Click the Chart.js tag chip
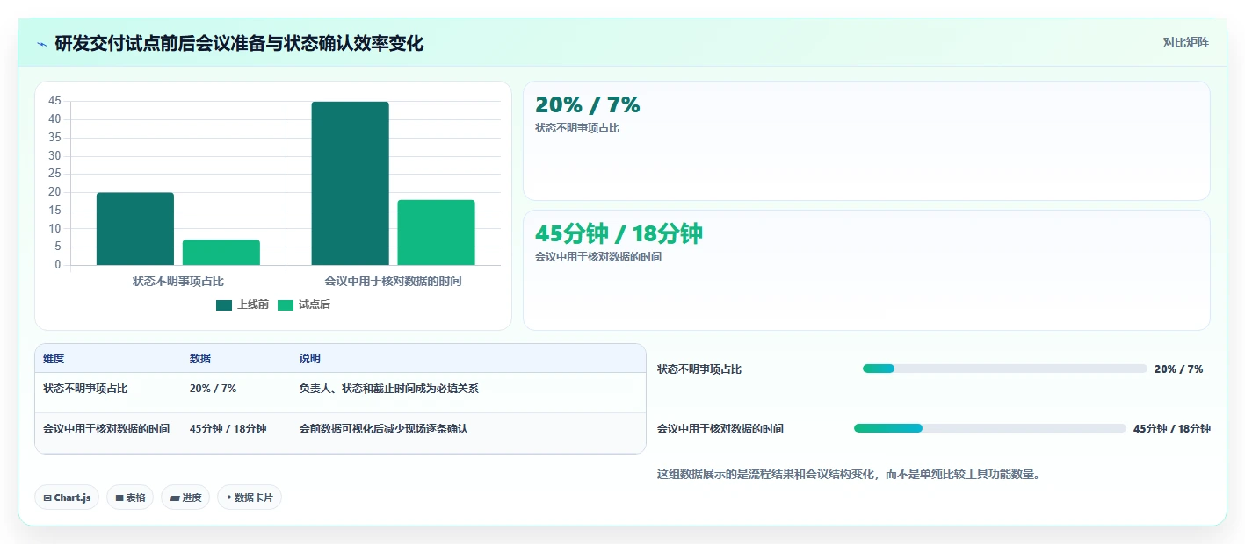Screen dimensions: 1245x544 click(67, 497)
